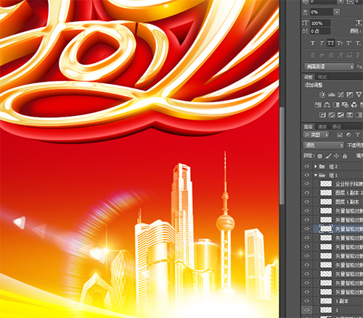Viewport: 363px width, 318px height.
Task: Apply Faux Bold text style
Action: pyautogui.click(x=313, y=43)
